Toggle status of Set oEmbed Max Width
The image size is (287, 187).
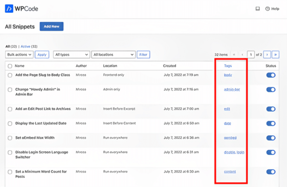click(x=271, y=138)
